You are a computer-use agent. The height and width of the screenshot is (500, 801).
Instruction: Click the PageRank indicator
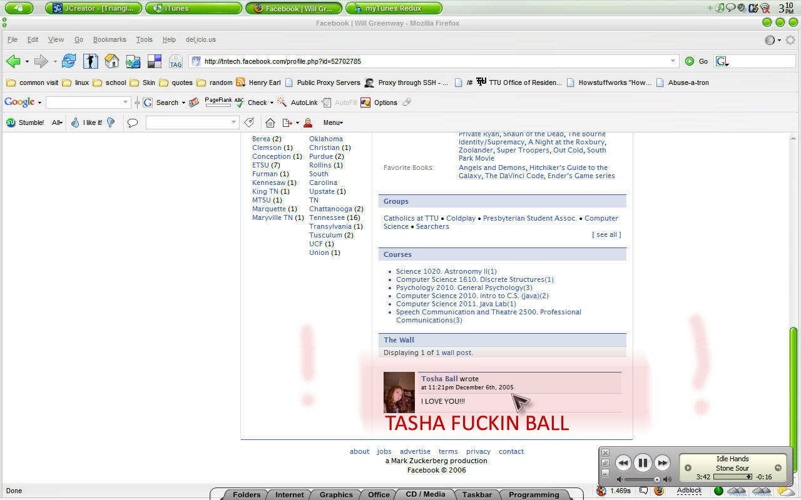(218, 102)
